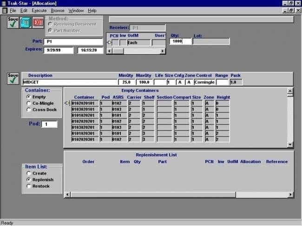Click the Qty field showing 1000
Viewport: 302px width, 226px height.
180,41
